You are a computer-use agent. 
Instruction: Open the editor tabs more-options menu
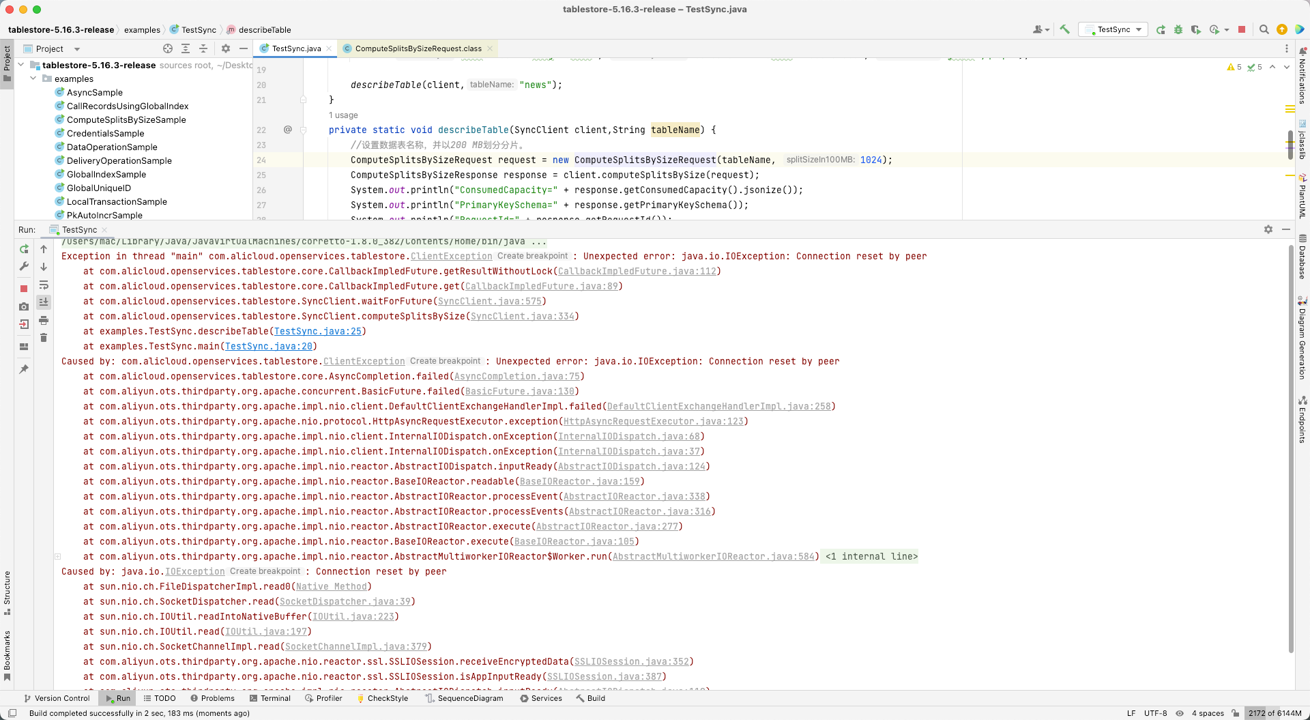1287,48
